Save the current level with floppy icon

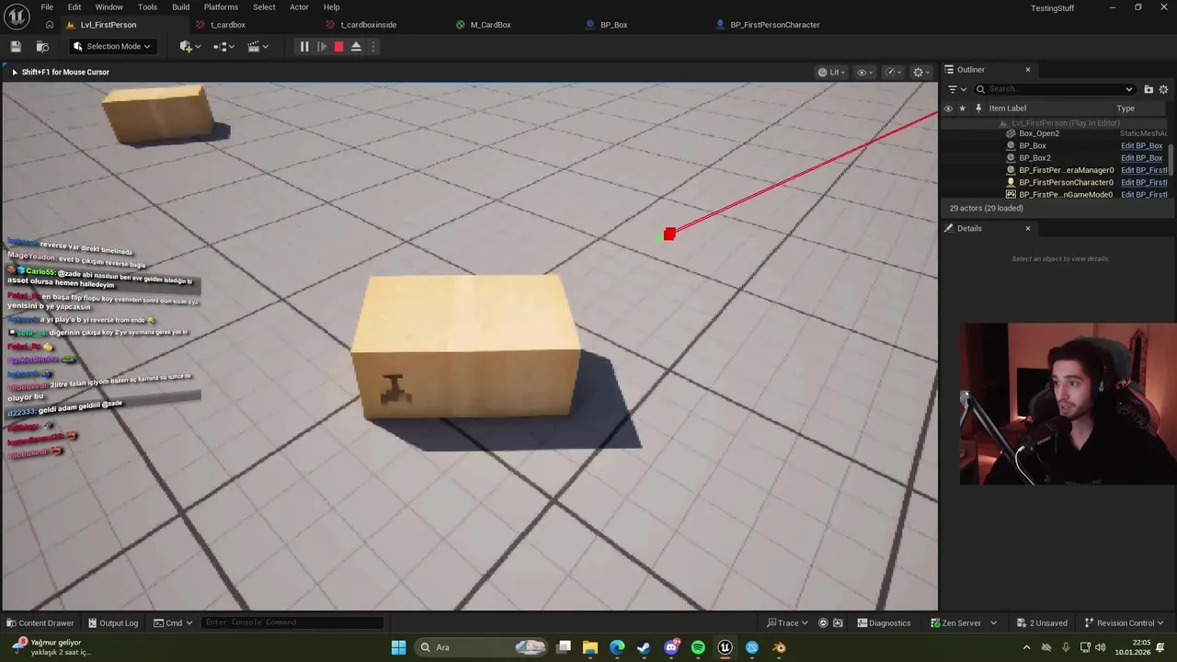pyautogui.click(x=16, y=46)
